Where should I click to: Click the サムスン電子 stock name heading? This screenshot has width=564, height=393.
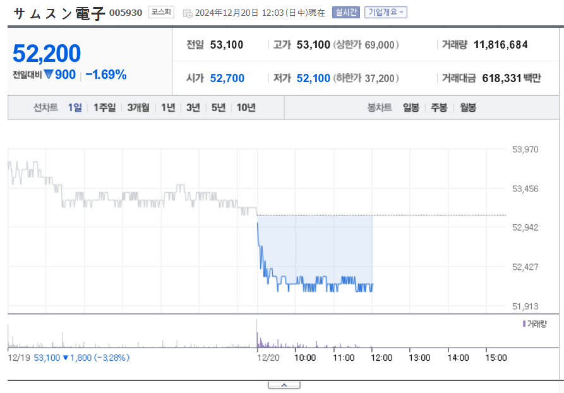(x=59, y=13)
